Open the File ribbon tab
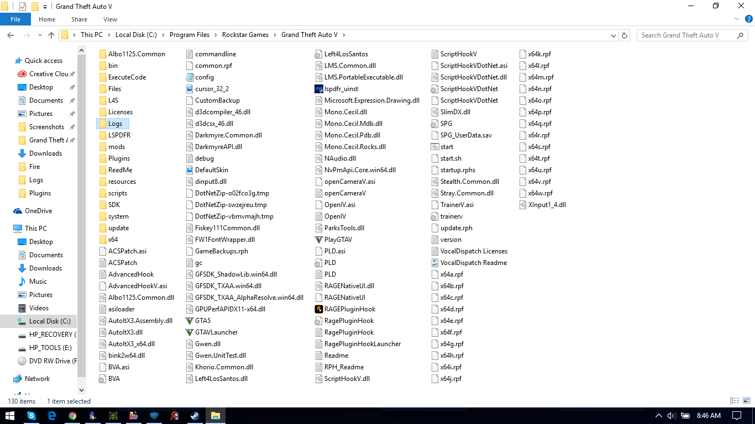Screen dimensions: 755x424 15,19
